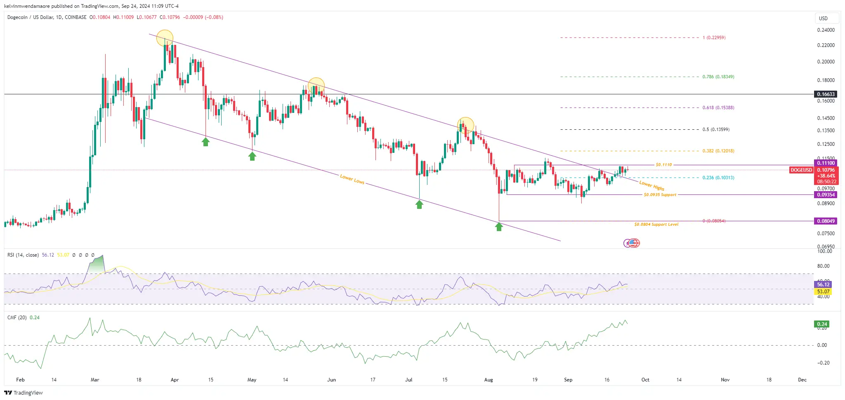
Task: Click the Nov label on the time axis
Action: tap(725, 380)
